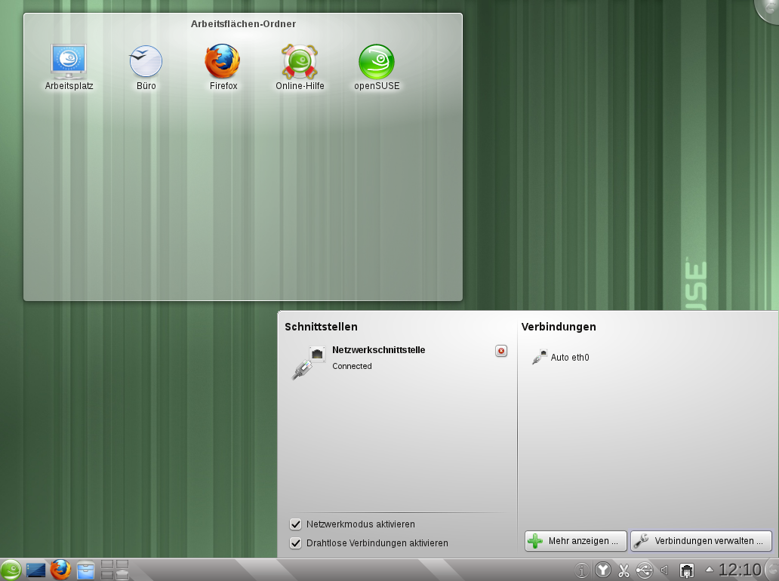Uncheck Netzwerkmodus aktivieren
This screenshot has height=581, width=779.
295,524
